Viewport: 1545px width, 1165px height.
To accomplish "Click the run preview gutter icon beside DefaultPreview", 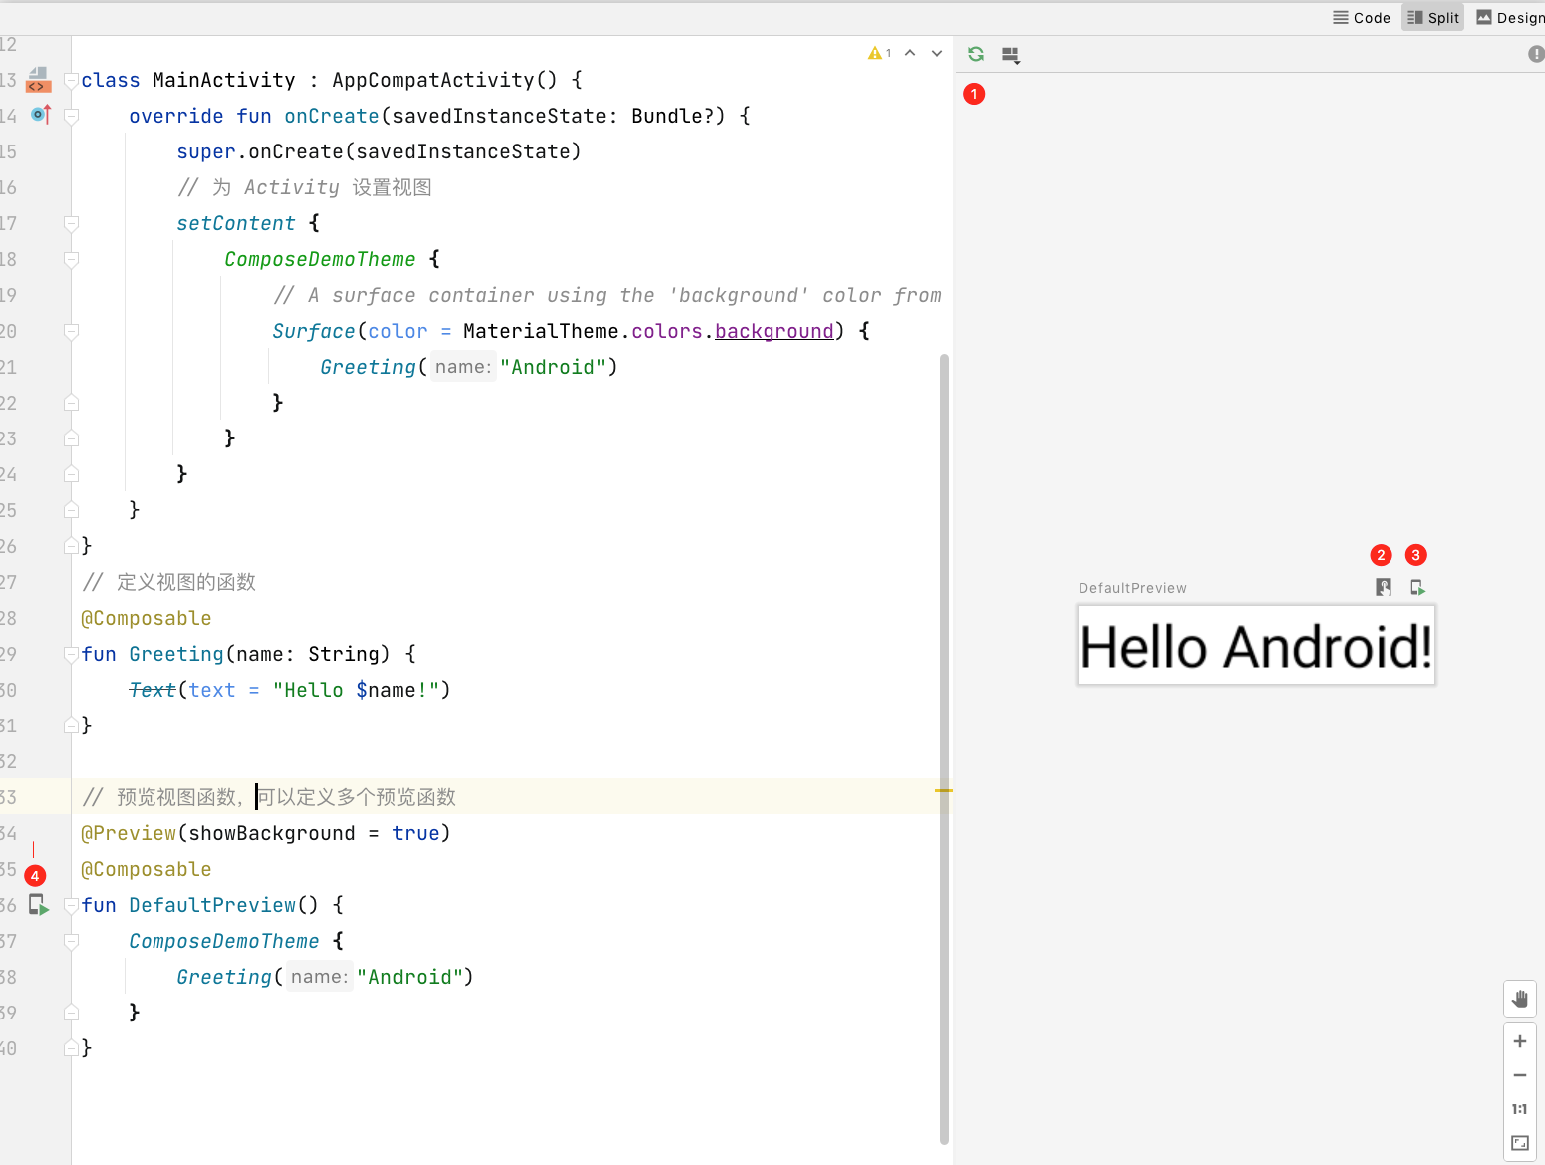I will [38, 905].
